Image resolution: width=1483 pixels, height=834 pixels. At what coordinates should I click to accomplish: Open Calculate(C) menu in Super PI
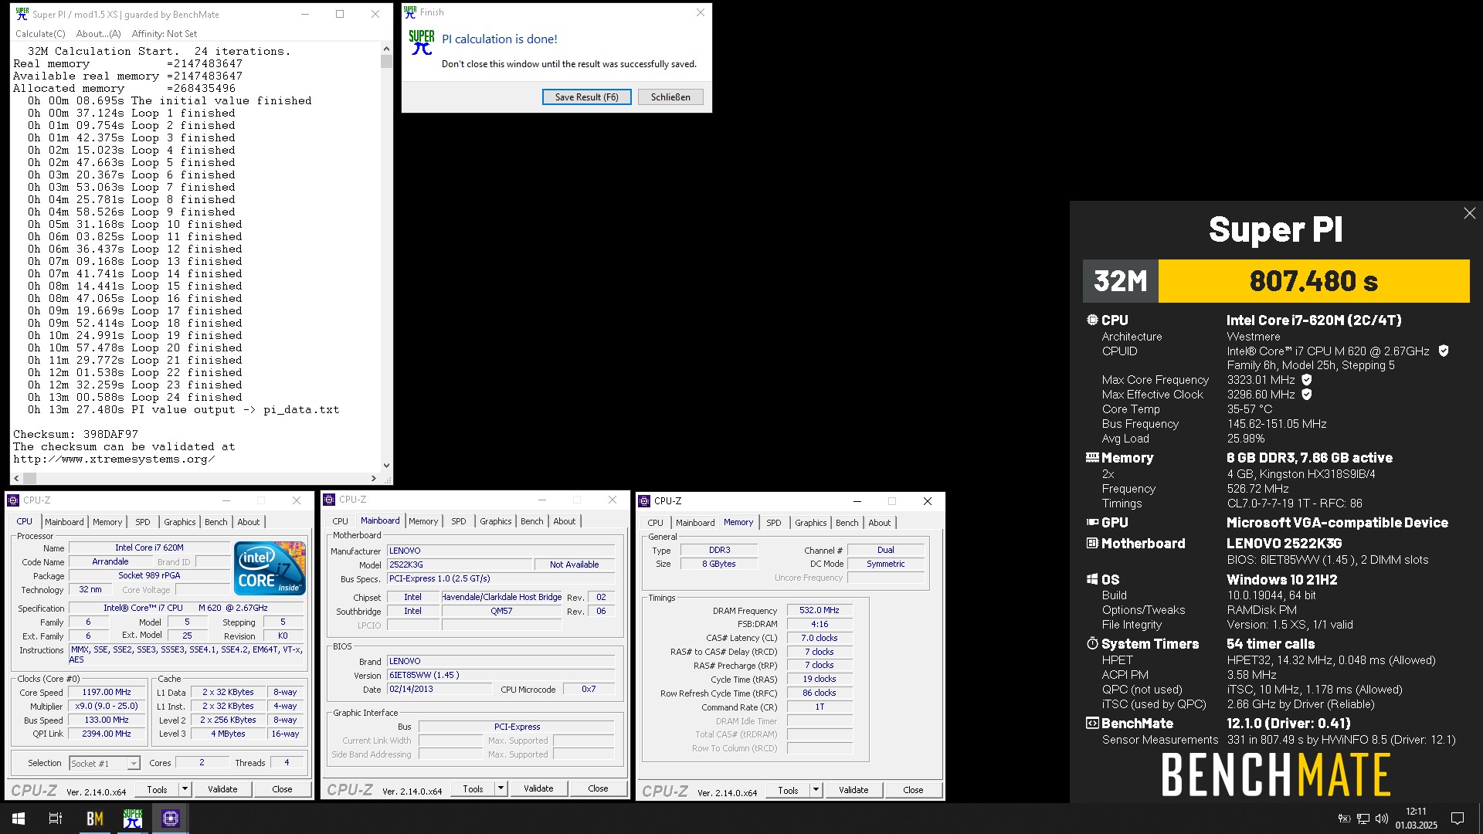coord(40,34)
